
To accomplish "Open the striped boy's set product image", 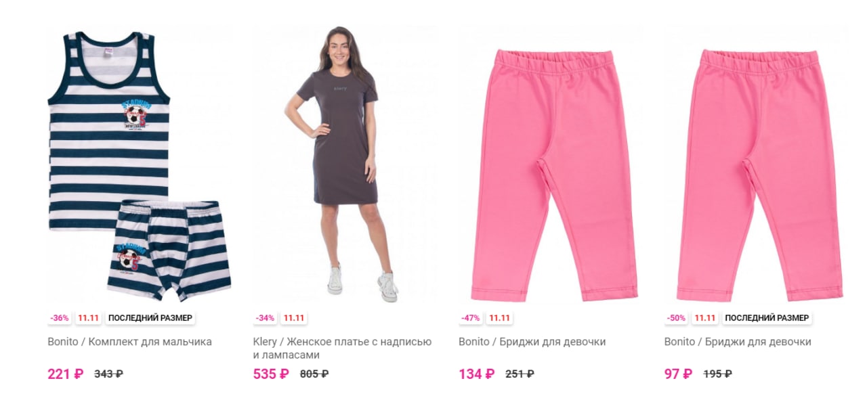I will [140, 165].
